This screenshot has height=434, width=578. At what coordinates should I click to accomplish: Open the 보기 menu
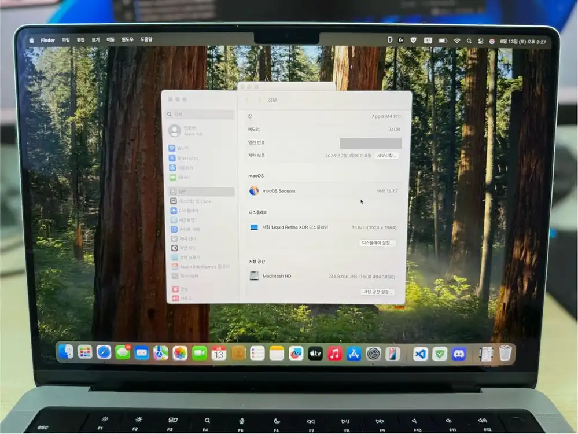coord(96,39)
